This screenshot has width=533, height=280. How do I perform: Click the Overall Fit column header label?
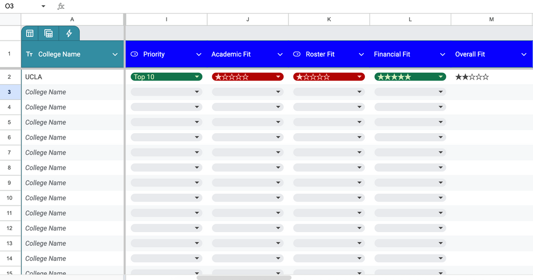click(x=470, y=54)
